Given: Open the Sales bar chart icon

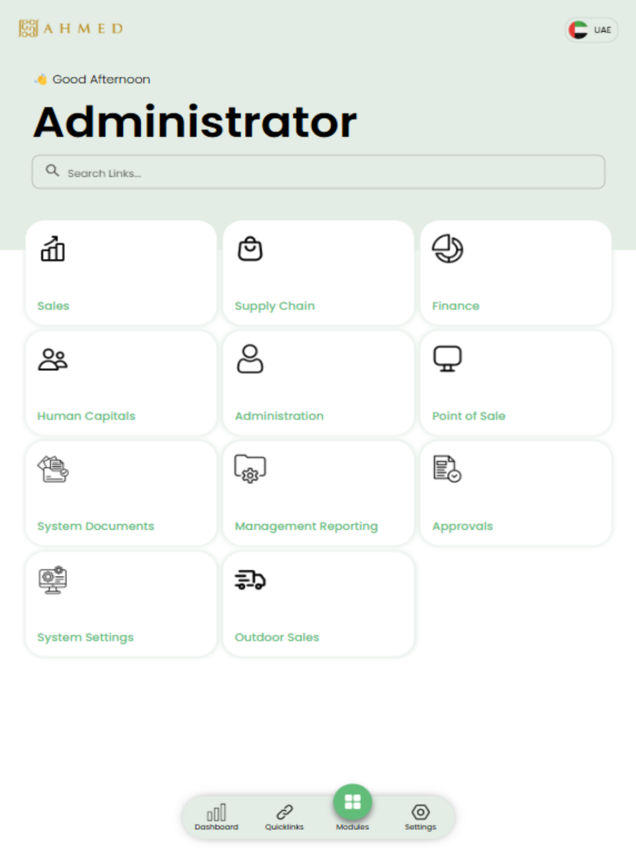Looking at the screenshot, I should (x=53, y=249).
